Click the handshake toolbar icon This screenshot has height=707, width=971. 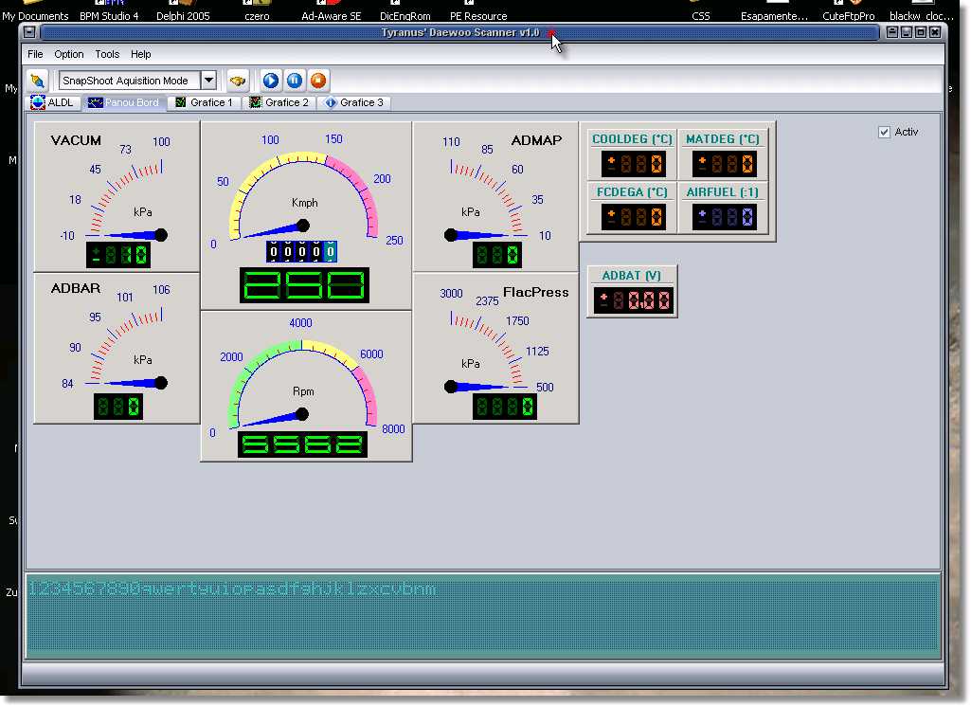pos(237,81)
